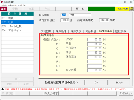The height and width of the screenshot is (100, 134).
Task: Click the tiger mascot icon at top right
Action: 132,9
